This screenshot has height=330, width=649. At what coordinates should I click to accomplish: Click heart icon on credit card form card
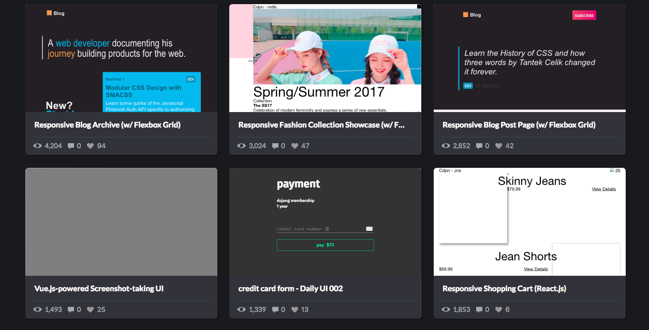(294, 310)
